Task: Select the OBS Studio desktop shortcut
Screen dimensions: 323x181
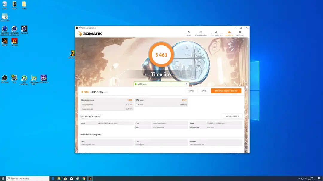Action: coord(5,79)
